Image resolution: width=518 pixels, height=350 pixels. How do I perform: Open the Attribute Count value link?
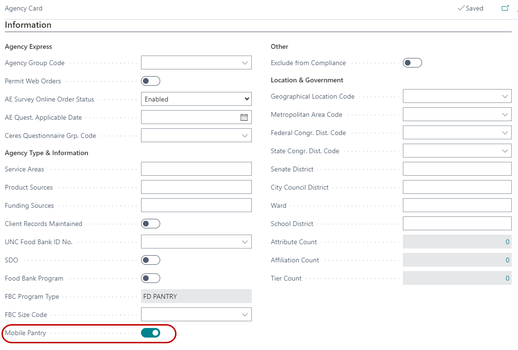(507, 242)
